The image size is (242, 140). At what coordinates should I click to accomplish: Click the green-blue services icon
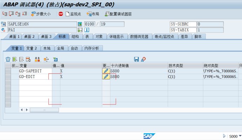point(55,59)
